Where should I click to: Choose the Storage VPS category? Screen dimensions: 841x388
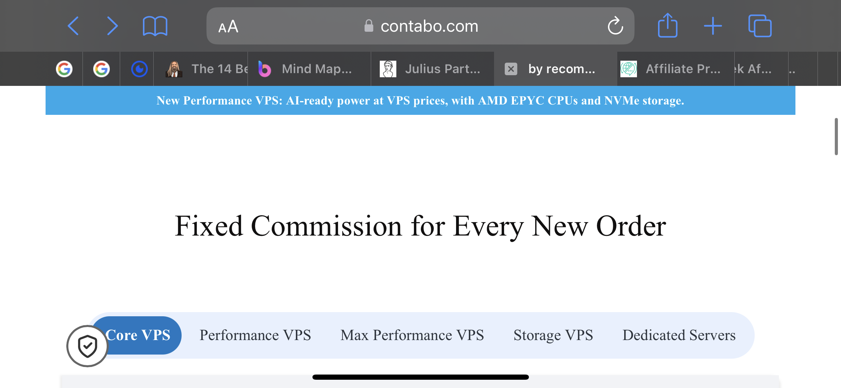pos(553,335)
